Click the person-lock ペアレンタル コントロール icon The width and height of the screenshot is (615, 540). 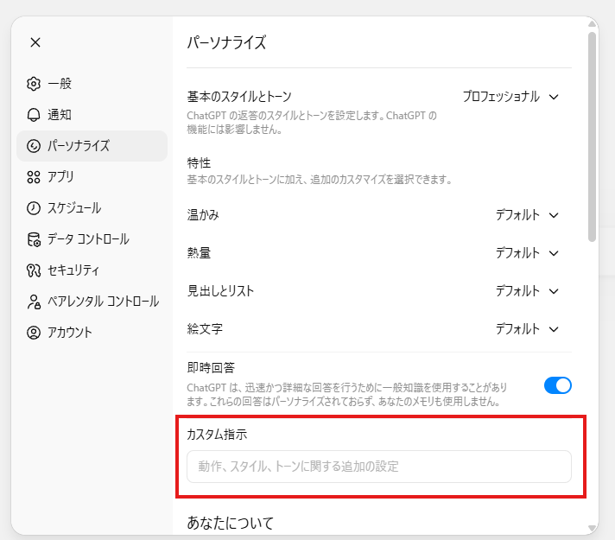pyautogui.click(x=34, y=302)
